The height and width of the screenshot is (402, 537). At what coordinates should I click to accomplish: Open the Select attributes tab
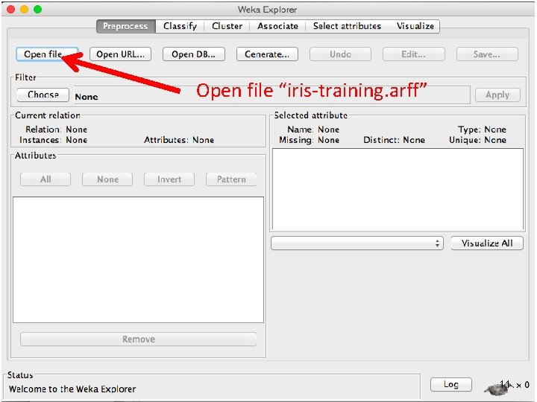(347, 26)
